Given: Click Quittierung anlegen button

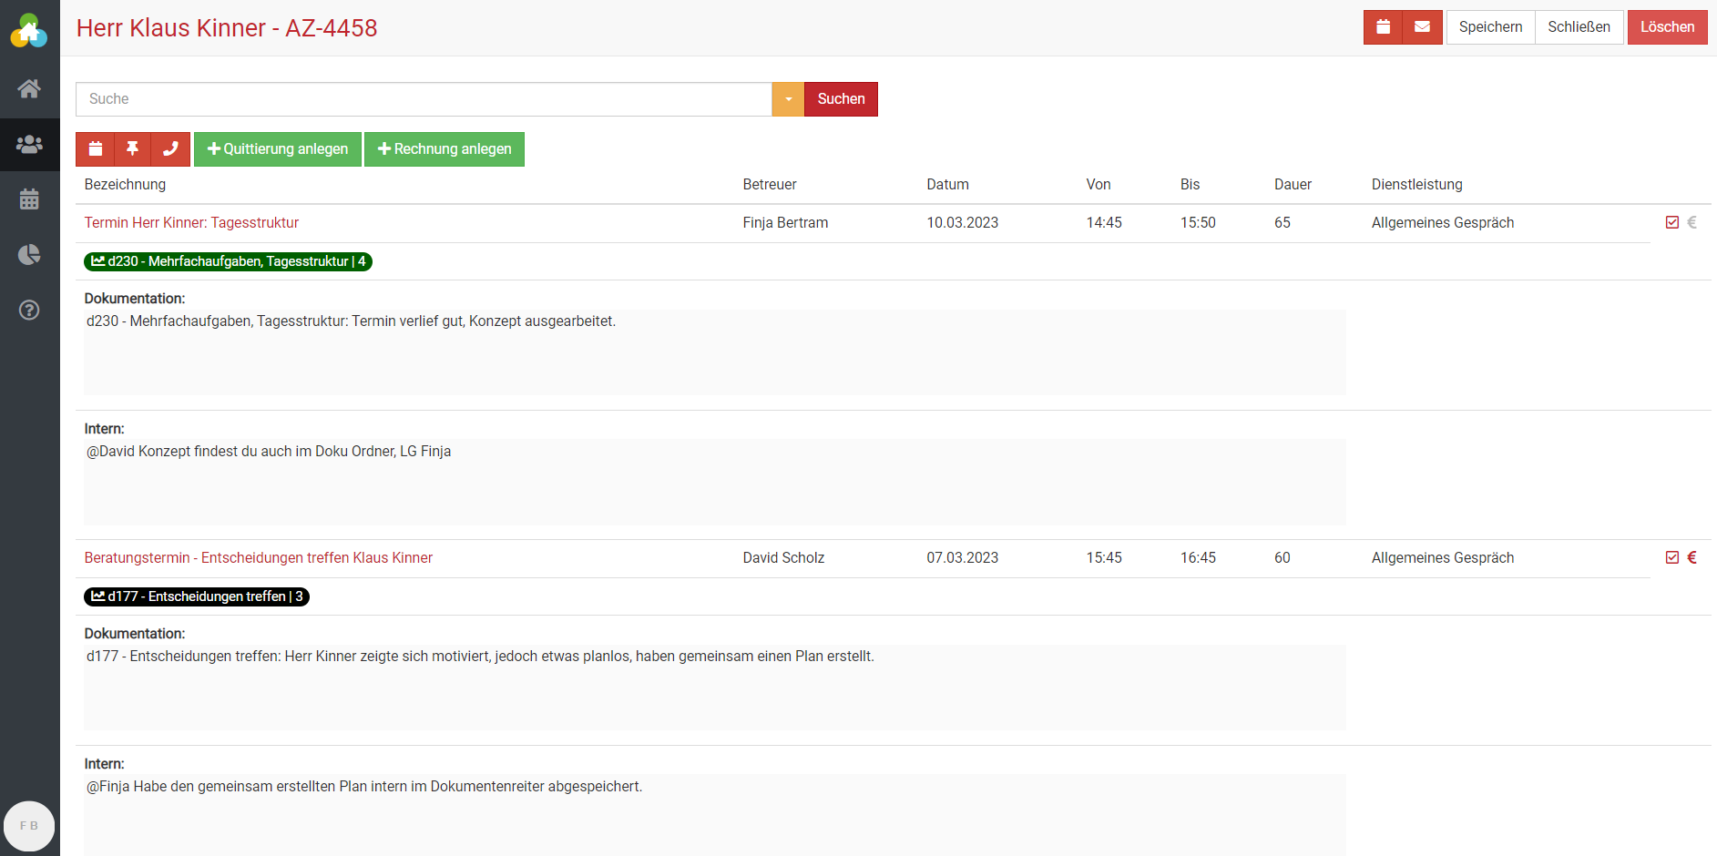Looking at the screenshot, I should click(x=278, y=149).
